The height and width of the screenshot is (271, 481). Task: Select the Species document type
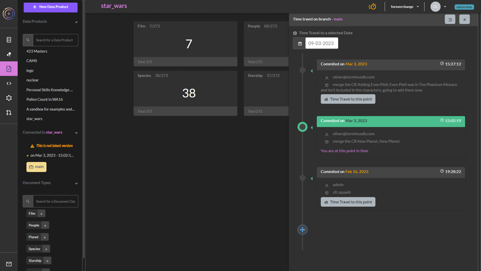(34, 249)
